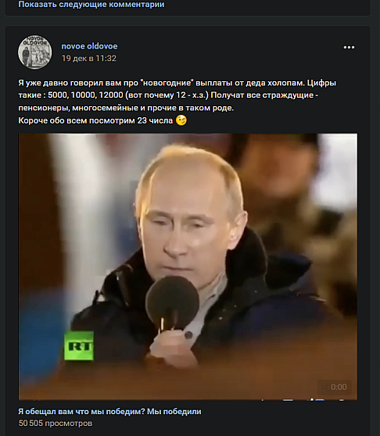
Task: Click the 0:00 duration badge on video
Action: click(x=335, y=387)
